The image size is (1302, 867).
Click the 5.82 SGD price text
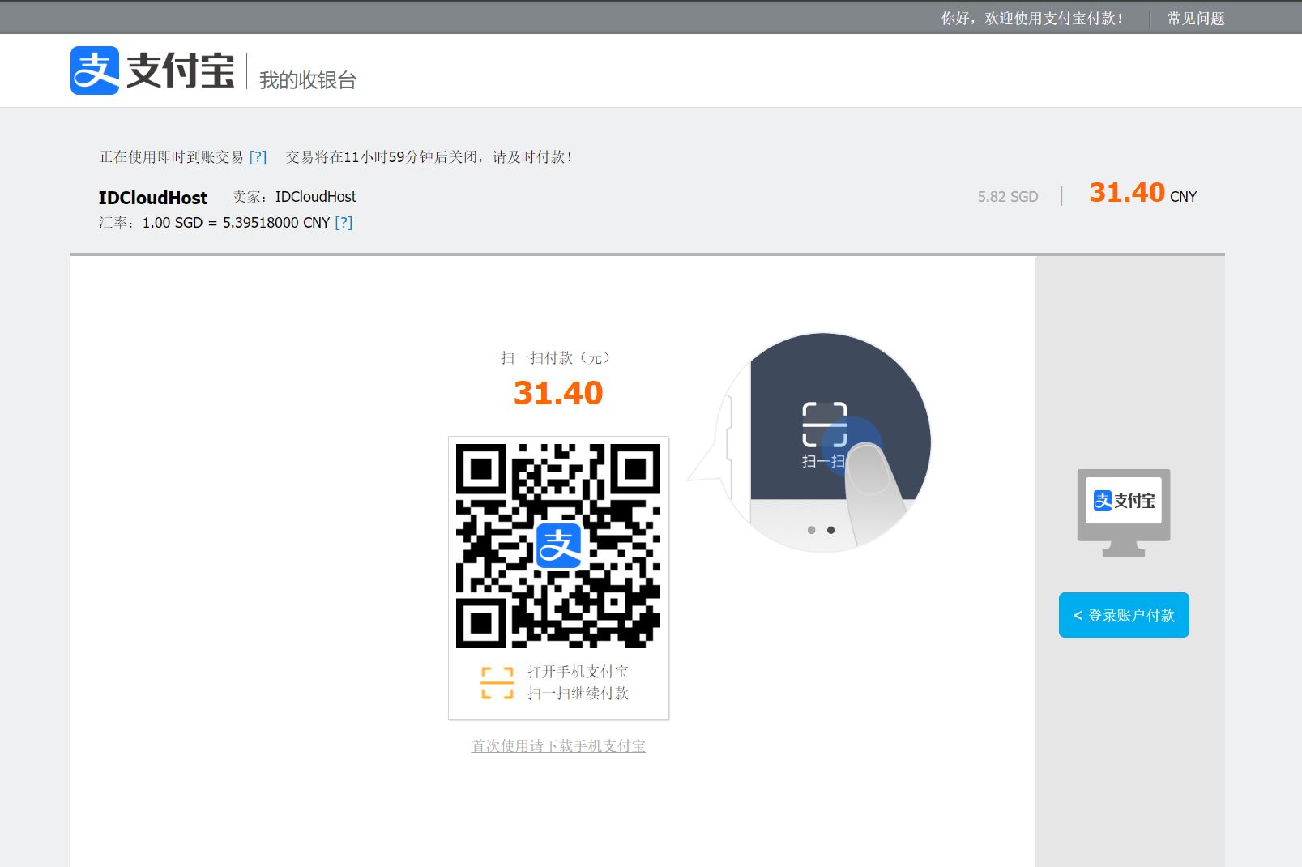coord(1007,196)
